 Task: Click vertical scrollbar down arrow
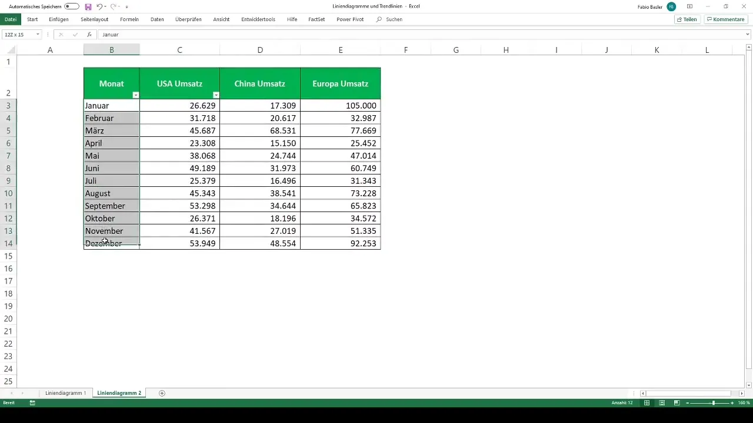pos(748,385)
